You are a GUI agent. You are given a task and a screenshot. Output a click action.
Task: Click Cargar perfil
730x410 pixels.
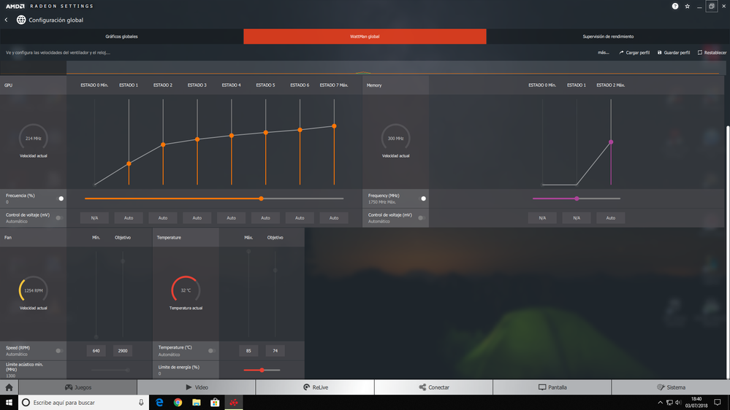click(x=634, y=53)
